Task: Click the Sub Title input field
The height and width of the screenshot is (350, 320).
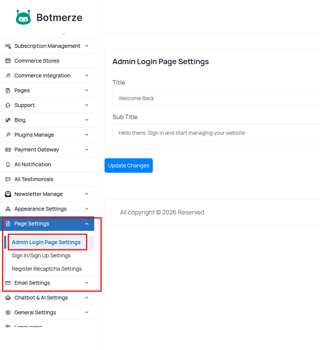Action: click(216, 133)
